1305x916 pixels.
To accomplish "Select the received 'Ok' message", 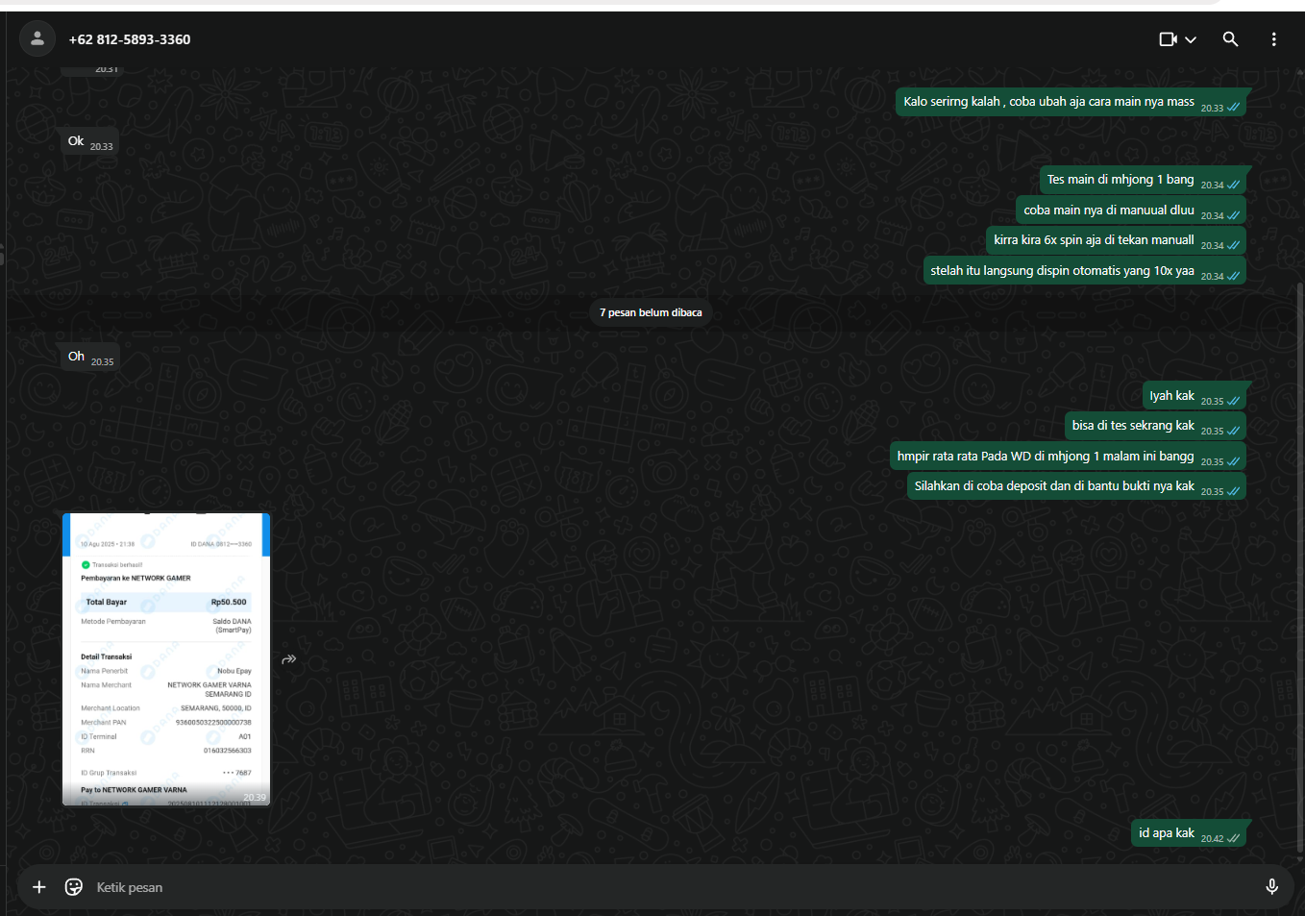I will 89,141.
